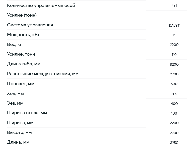The width and height of the screenshot is (187, 148).
Task: Click "Расстояние между стойками, мм" label
Action: click(43, 74)
